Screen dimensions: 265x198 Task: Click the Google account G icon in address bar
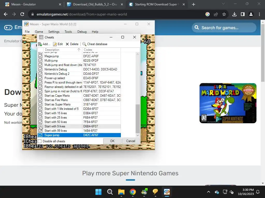click(207, 14)
